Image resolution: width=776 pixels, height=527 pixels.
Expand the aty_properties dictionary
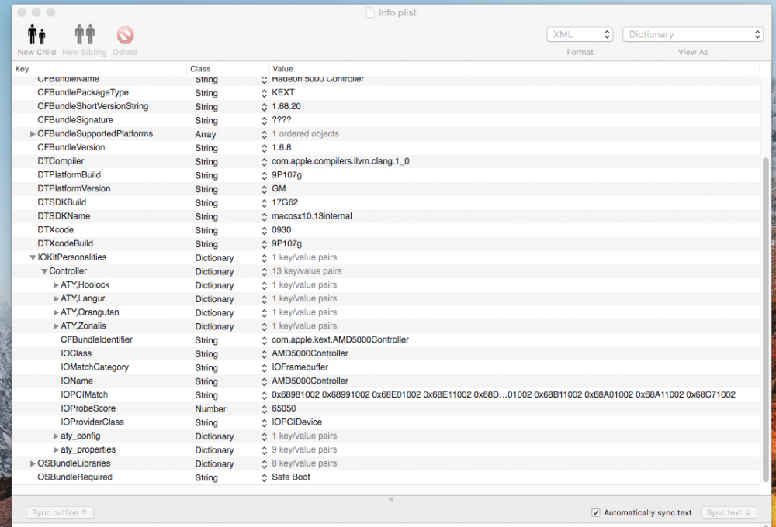56,449
